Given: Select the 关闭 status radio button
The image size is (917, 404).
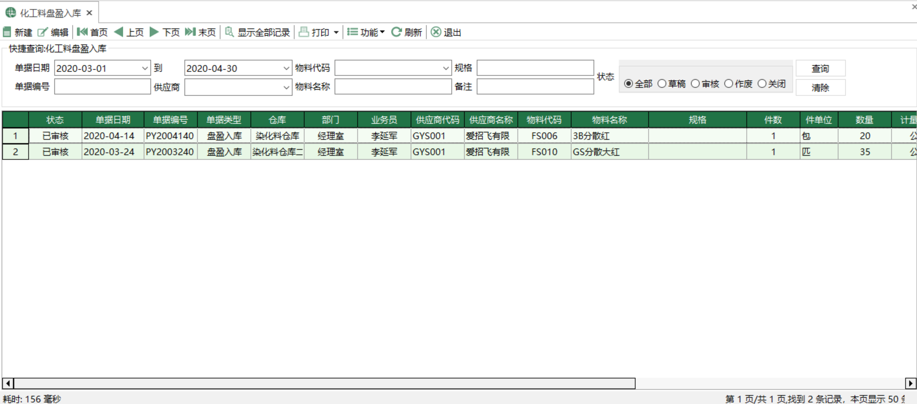Looking at the screenshot, I should click(x=762, y=84).
